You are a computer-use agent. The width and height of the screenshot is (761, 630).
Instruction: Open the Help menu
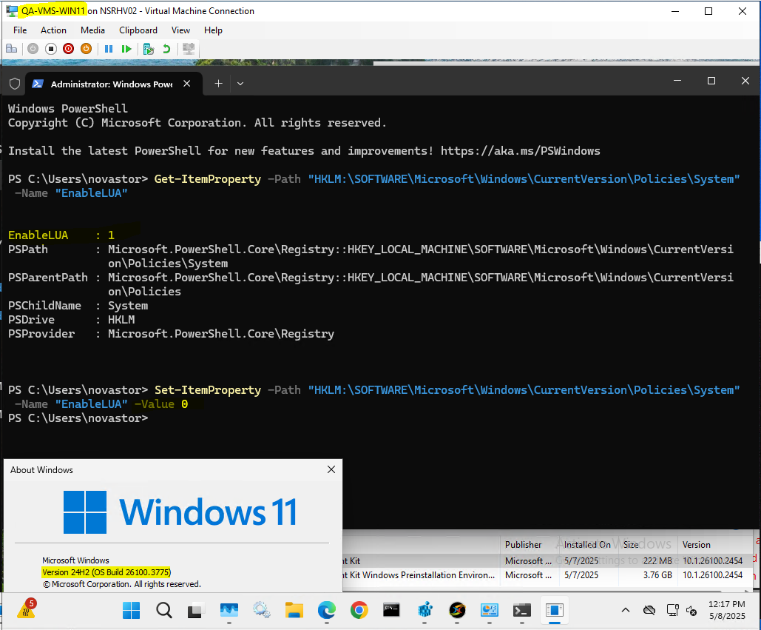(x=213, y=30)
